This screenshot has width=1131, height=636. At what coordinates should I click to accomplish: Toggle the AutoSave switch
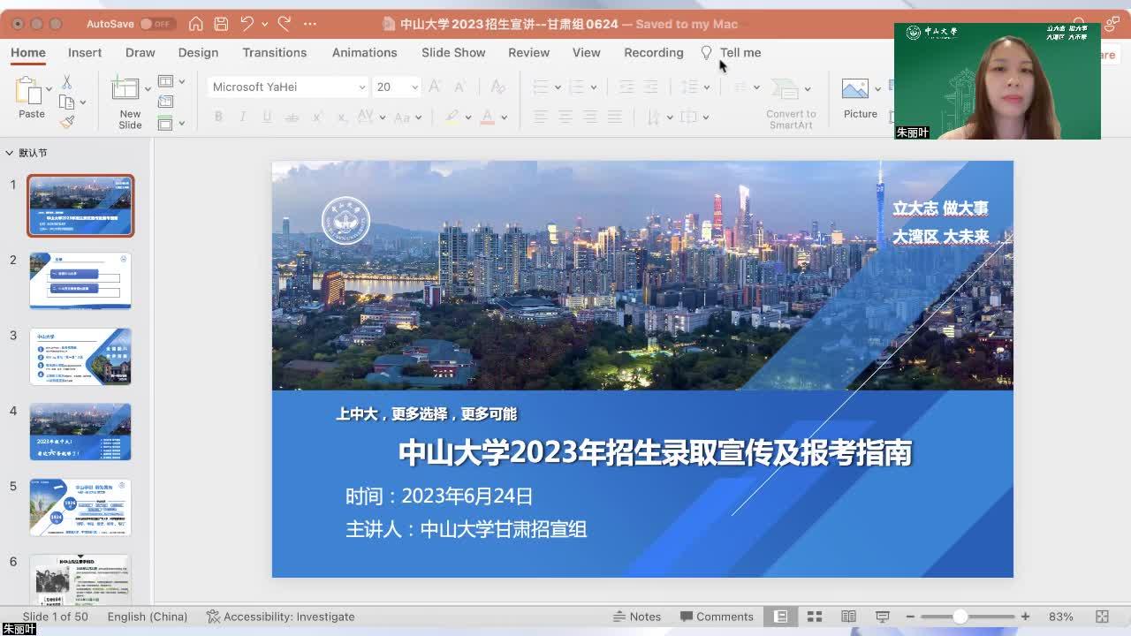point(157,24)
